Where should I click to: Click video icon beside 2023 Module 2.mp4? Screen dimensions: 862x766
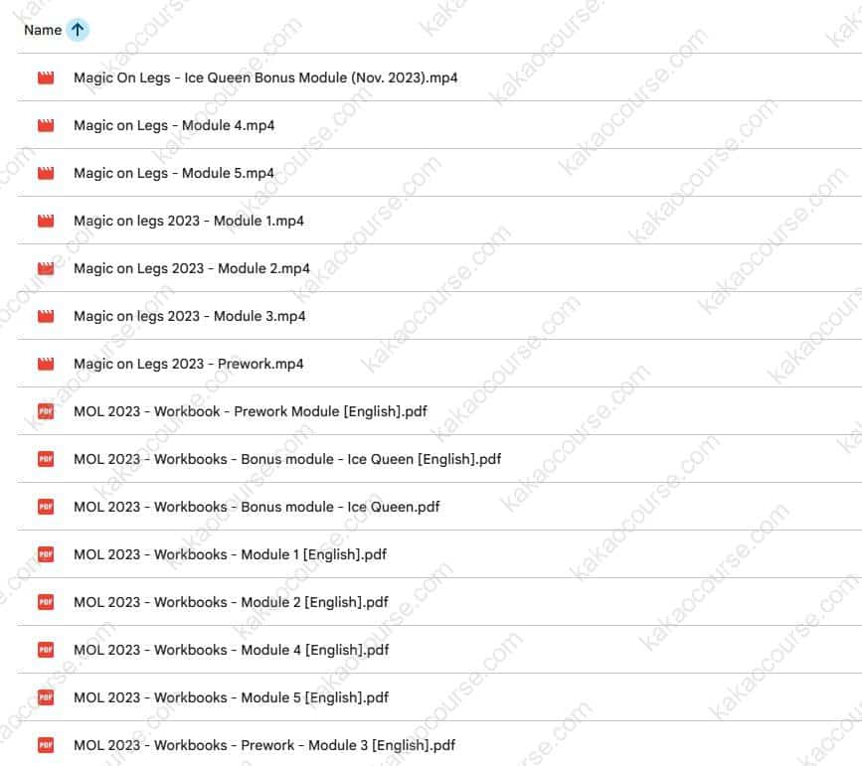click(x=45, y=268)
